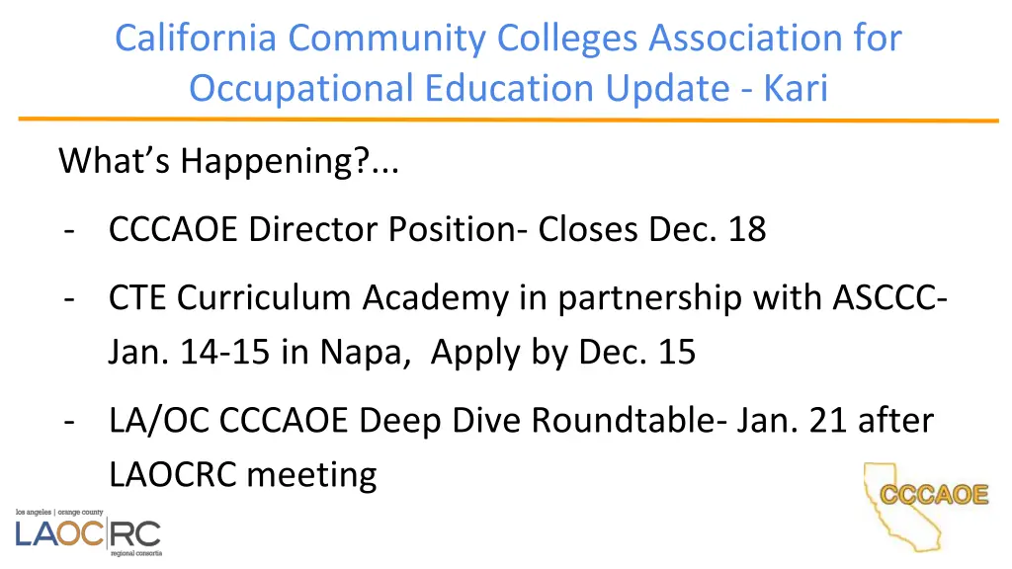Image resolution: width=1012 pixels, height=569 pixels.
Task: Click the dash bullet before CCCAOE Director Position
Action: pyautogui.click(x=69, y=229)
